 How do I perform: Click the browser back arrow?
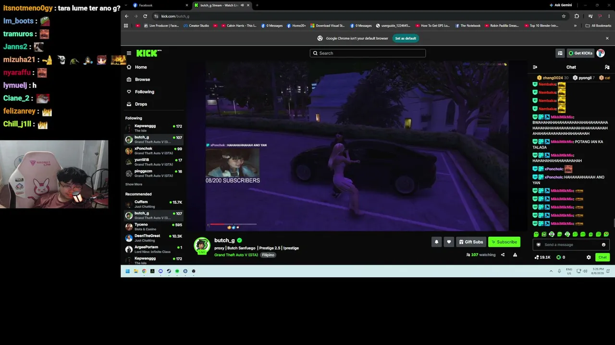coord(127,16)
